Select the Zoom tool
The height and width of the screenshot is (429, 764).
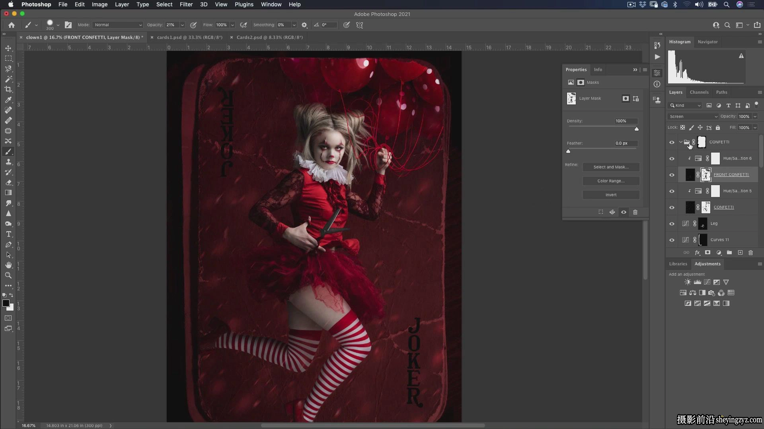(8, 275)
